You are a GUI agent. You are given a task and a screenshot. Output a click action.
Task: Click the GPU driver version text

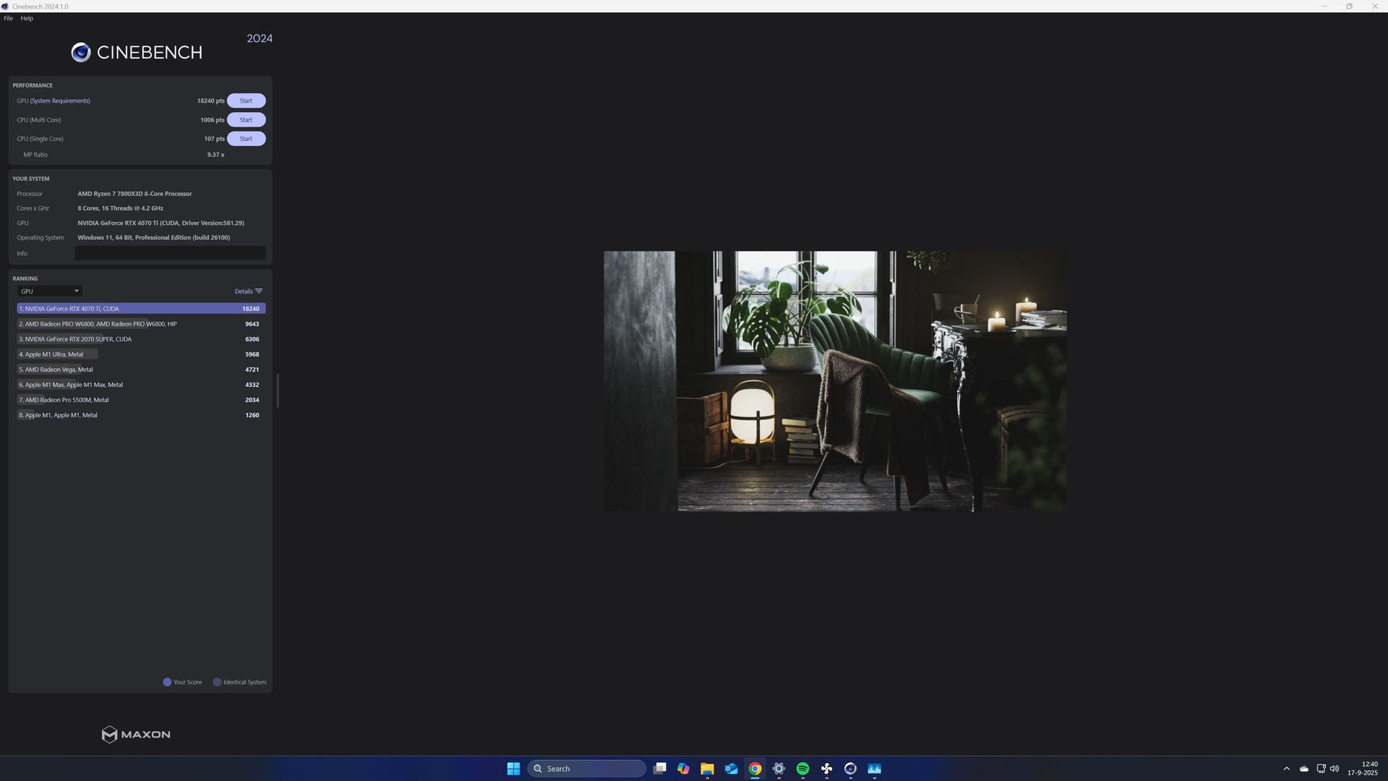[x=160, y=223]
